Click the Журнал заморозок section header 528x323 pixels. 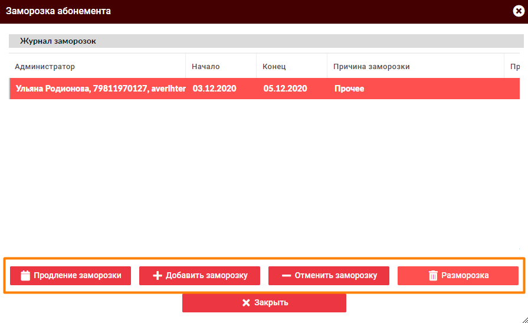[58, 41]
